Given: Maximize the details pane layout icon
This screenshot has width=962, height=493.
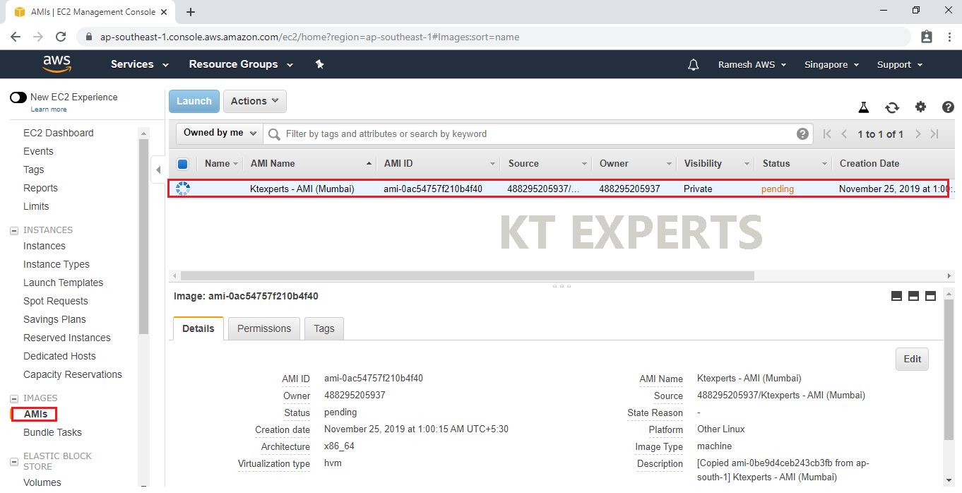Looking at the screenshot, I should (930, 296).
